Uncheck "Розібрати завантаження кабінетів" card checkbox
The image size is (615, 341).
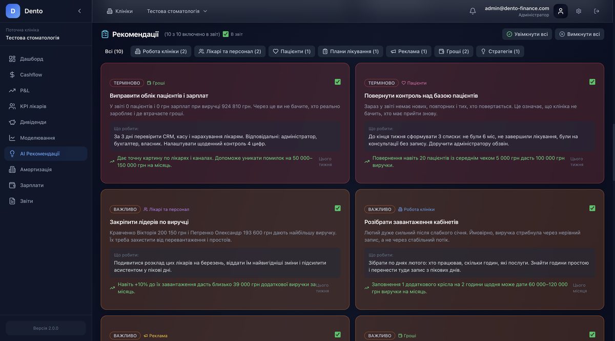(x=592, y=208)
